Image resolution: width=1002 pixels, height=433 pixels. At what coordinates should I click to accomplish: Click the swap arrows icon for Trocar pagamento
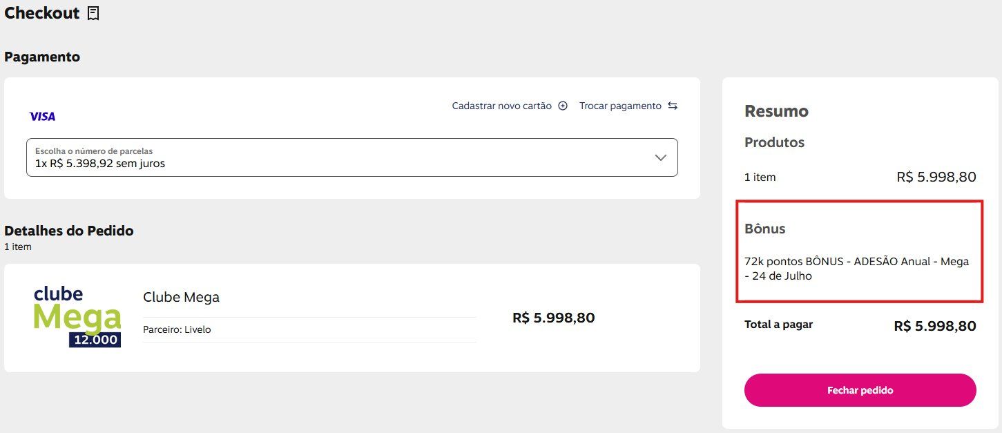pos(673,106)
